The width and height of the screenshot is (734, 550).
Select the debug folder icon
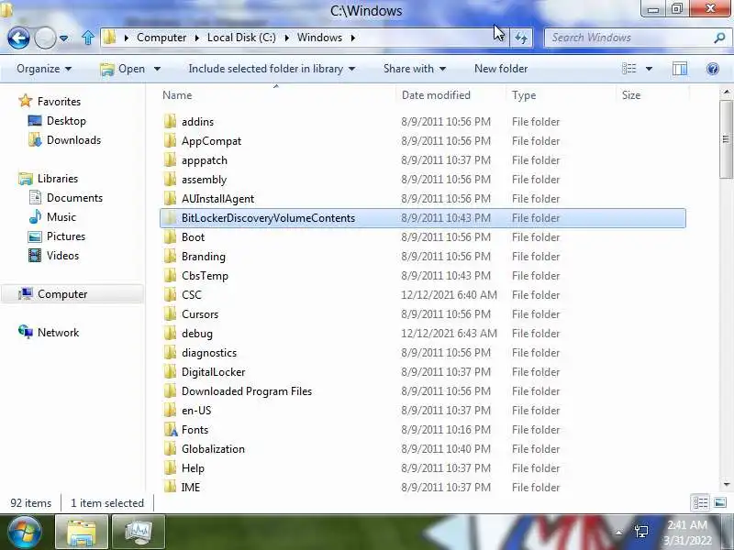click(x=171, y=333)
